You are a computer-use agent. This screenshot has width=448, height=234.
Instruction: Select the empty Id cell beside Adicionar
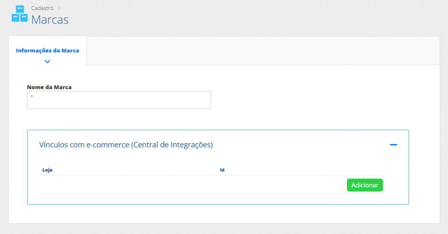[x=273, y=185]
